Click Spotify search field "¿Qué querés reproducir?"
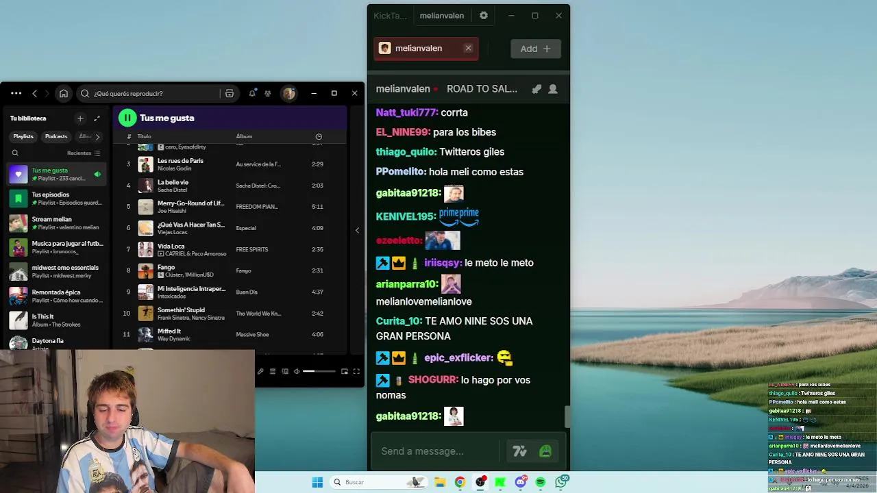Image resolution: width=877 pixels, height=493 pixels. tap(156, 93)
